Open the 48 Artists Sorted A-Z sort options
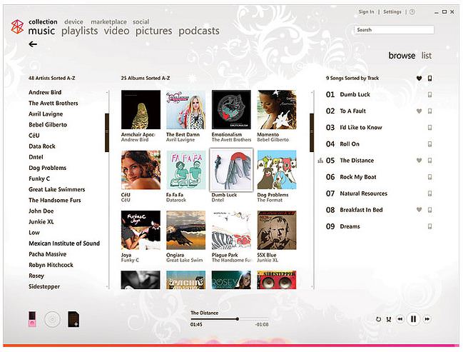The image size is (463, 352). 51,79
